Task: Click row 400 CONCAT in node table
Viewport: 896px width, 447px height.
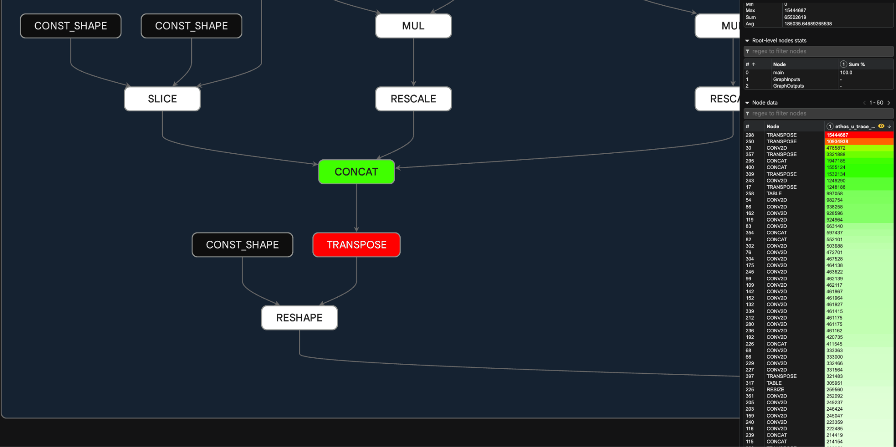Action: pos(819,167)
